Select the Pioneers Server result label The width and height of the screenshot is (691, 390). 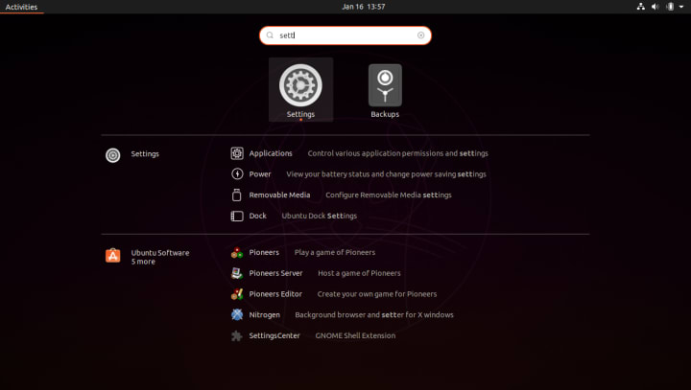[x=275, y=273]
